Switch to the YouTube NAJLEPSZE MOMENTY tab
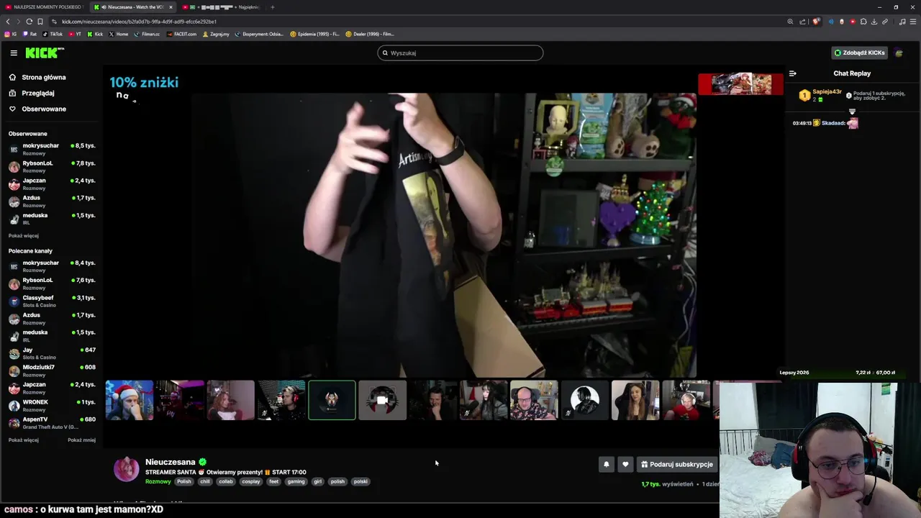The height and width of the screenshot is (518, 921). coord(43,7)
